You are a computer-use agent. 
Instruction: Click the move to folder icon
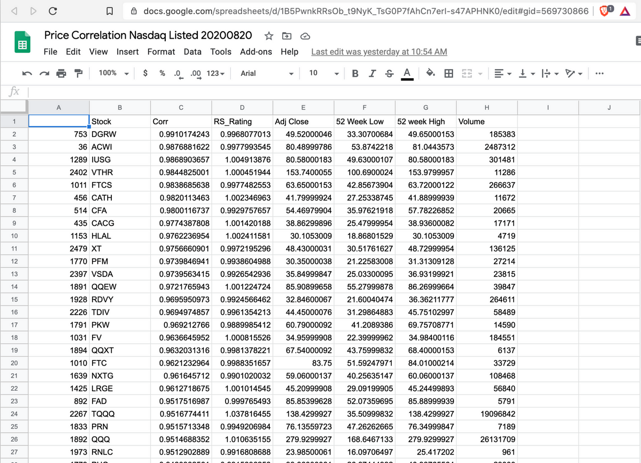pos(287,36)
